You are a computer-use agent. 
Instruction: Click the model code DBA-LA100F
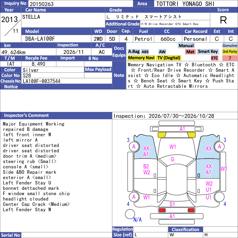[40, 39]
